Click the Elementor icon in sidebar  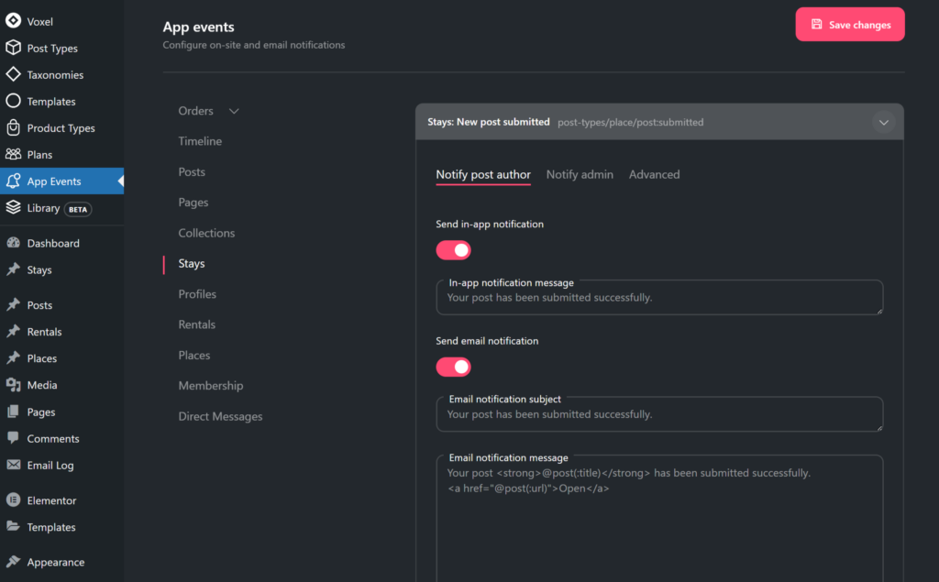click(x=14, y=500)
